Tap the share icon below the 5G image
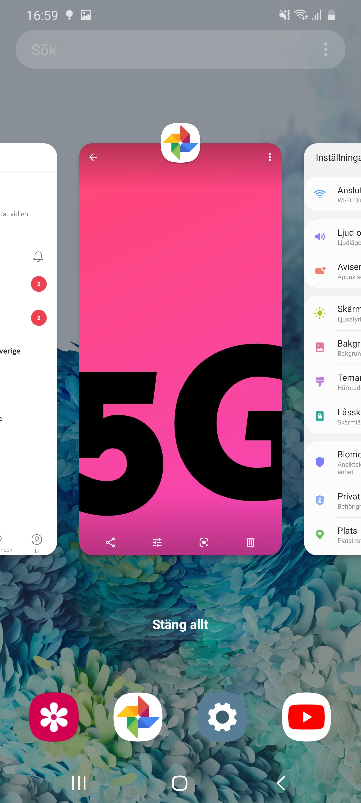The width and height of the screenshot is (361, 803). point(110,542)
